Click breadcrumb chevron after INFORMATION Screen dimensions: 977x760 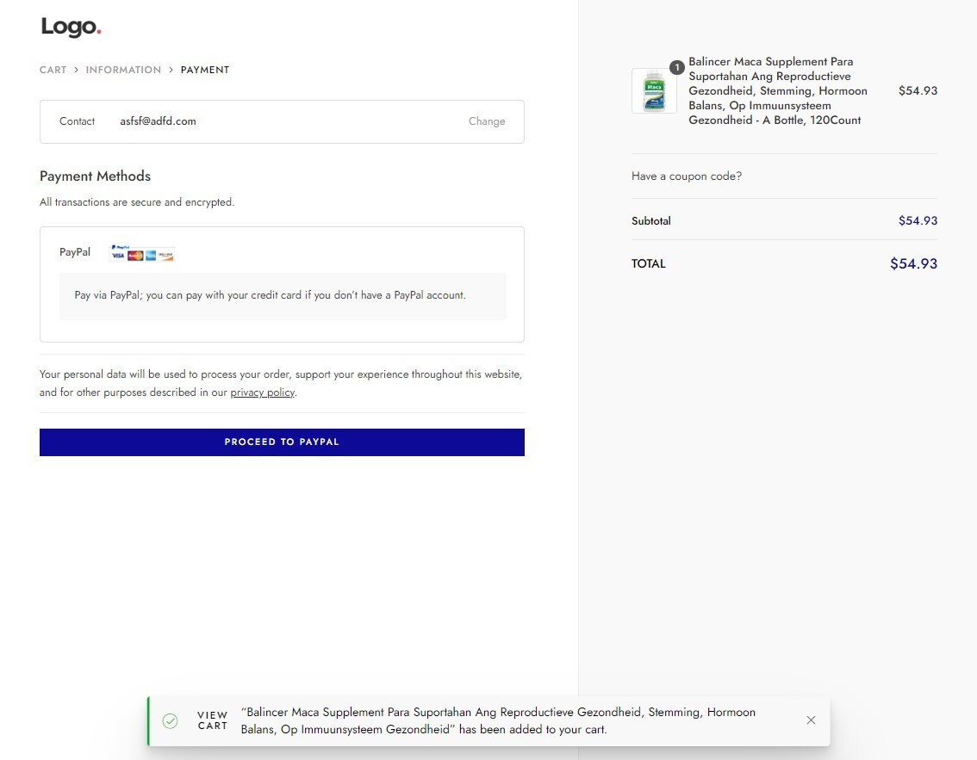click(171, 70)
